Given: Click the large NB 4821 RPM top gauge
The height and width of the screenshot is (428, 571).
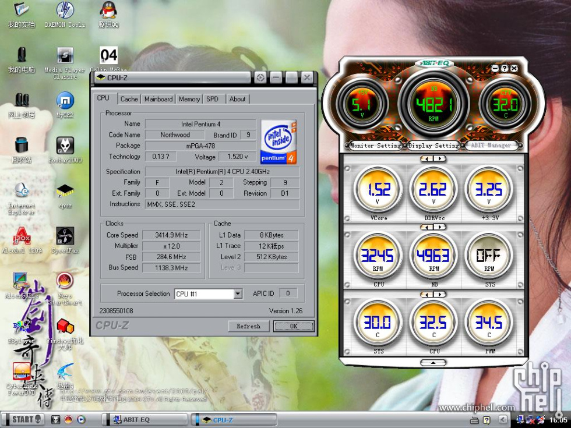Looking at the screenshot, I should 433,105.
